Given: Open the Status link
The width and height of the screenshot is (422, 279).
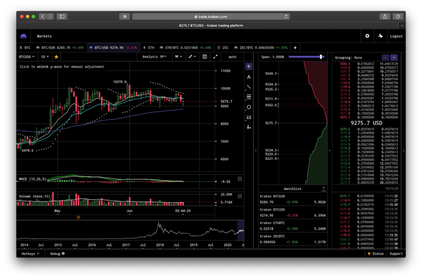Looking at the screenshot, I should coord(376,254).
